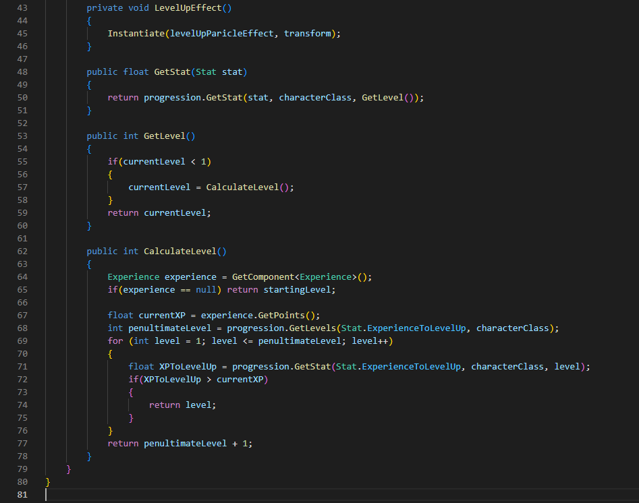639x503 pixels.
Task: Click currentXP in the line 72 condition
Action: click(240, 379)
